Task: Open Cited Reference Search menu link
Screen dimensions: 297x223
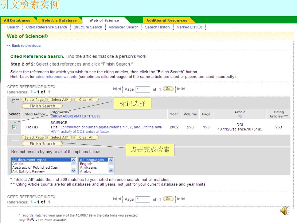Action: coord(46,27)
